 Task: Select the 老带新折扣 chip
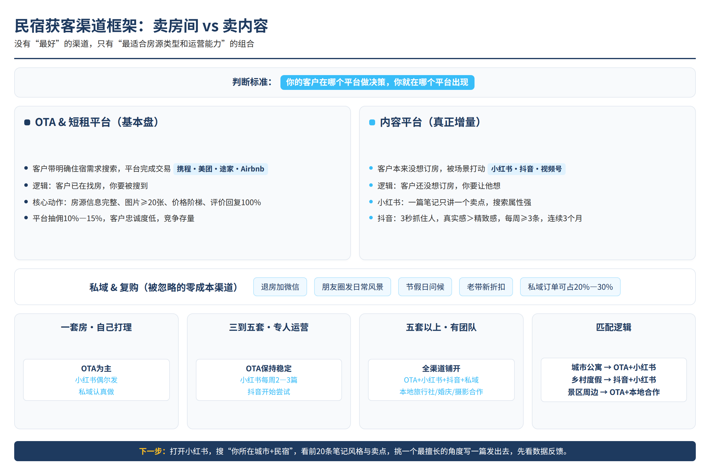(x=486, y=287)
